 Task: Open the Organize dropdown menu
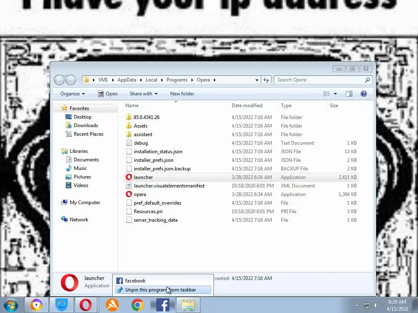[x=73, y=94]
